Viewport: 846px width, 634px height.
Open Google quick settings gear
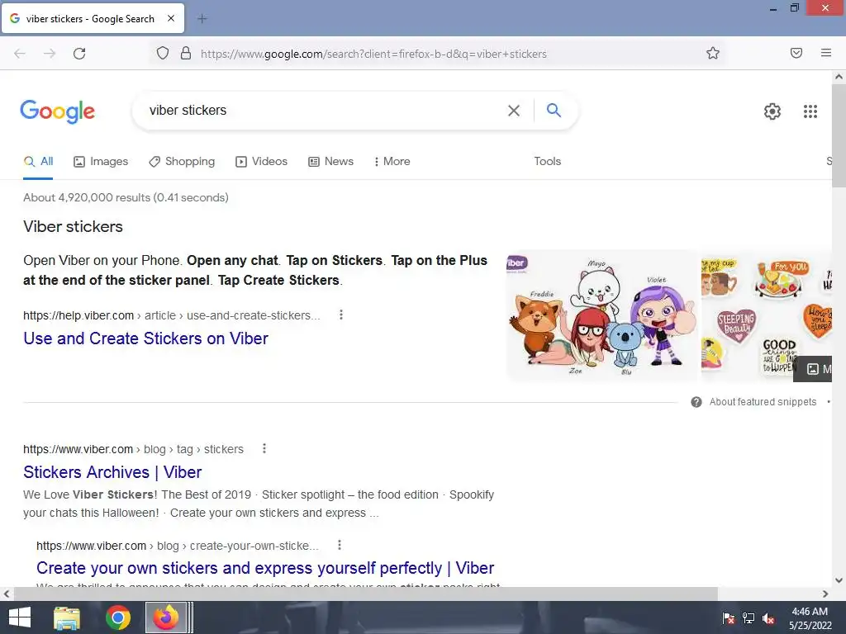click(772, 111)
